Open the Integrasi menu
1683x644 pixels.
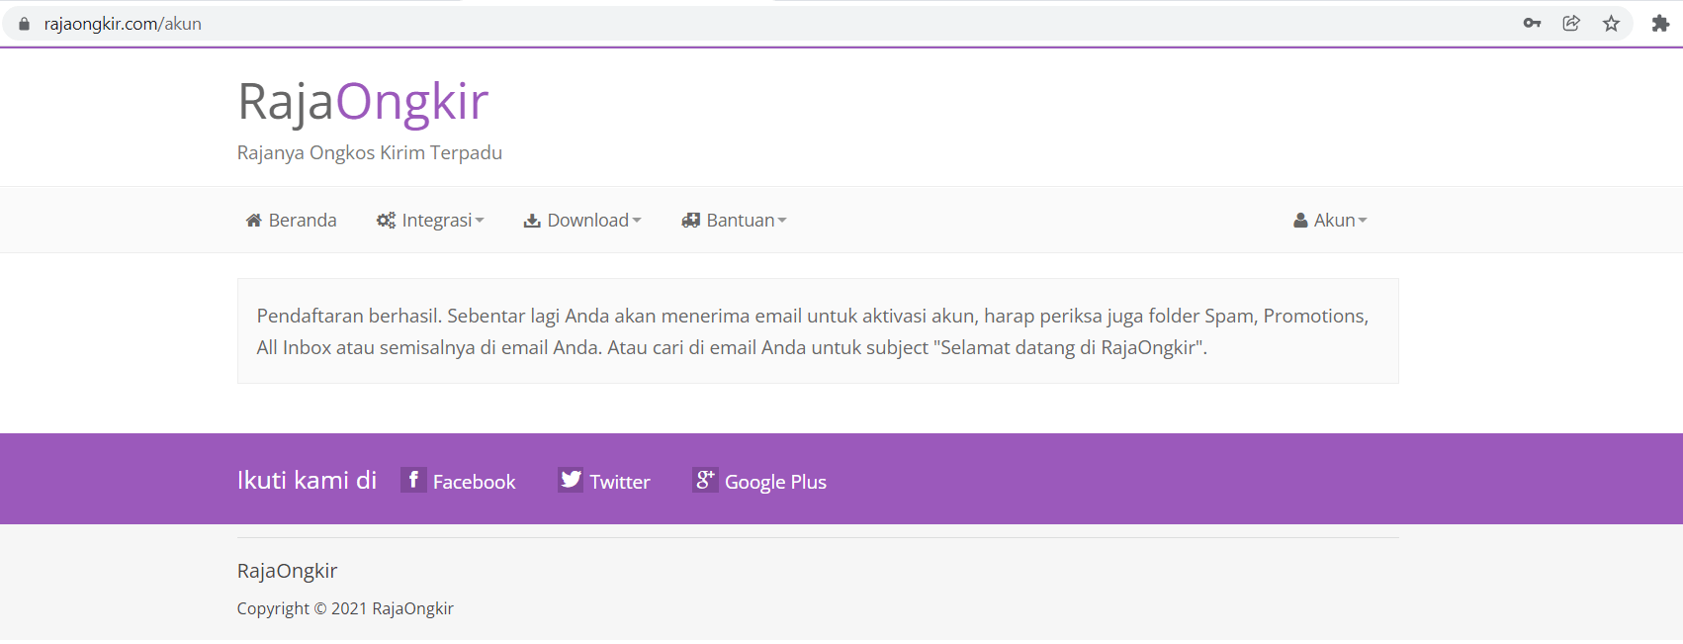(x=430, y=220)
